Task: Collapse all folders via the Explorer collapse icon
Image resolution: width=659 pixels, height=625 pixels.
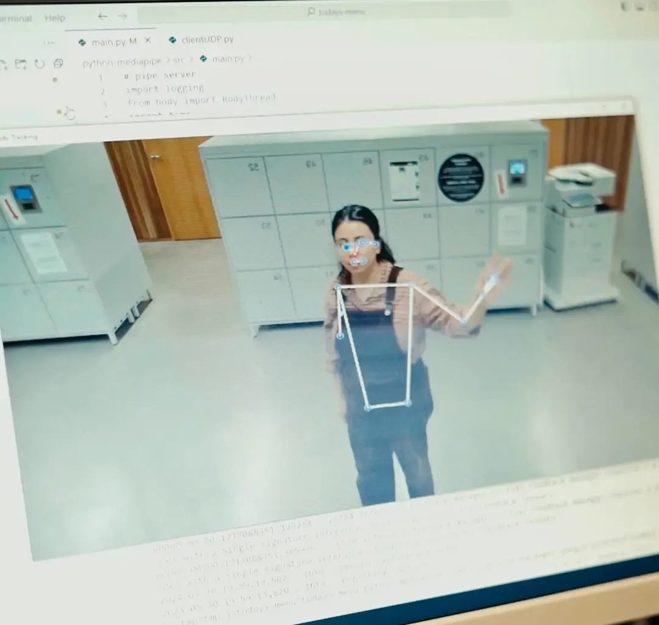Action: click(58, 63)
